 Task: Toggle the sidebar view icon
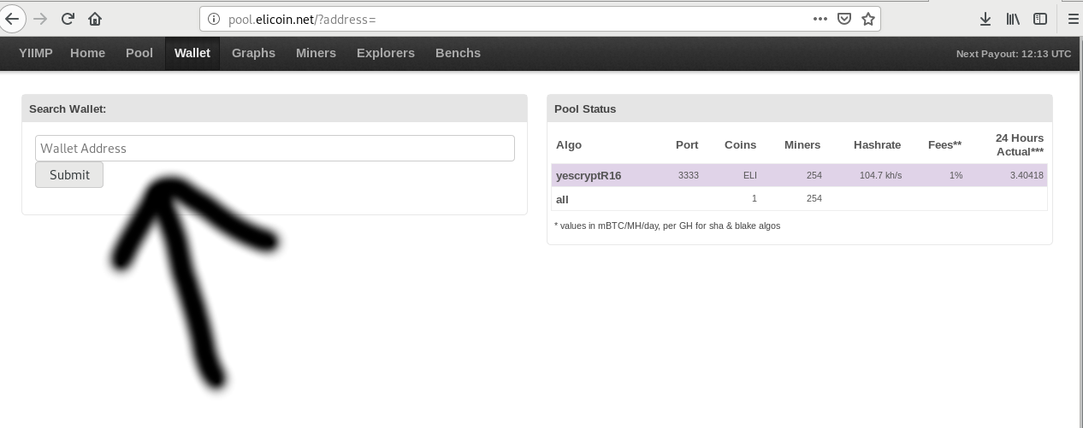[x=1040, y=19]
